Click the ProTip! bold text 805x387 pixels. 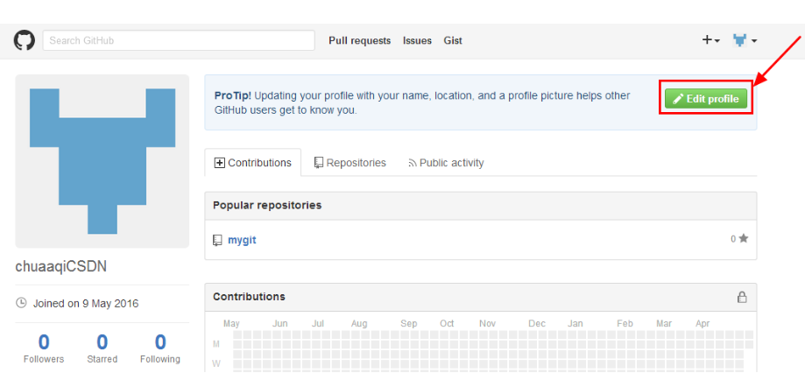point(233,95)
